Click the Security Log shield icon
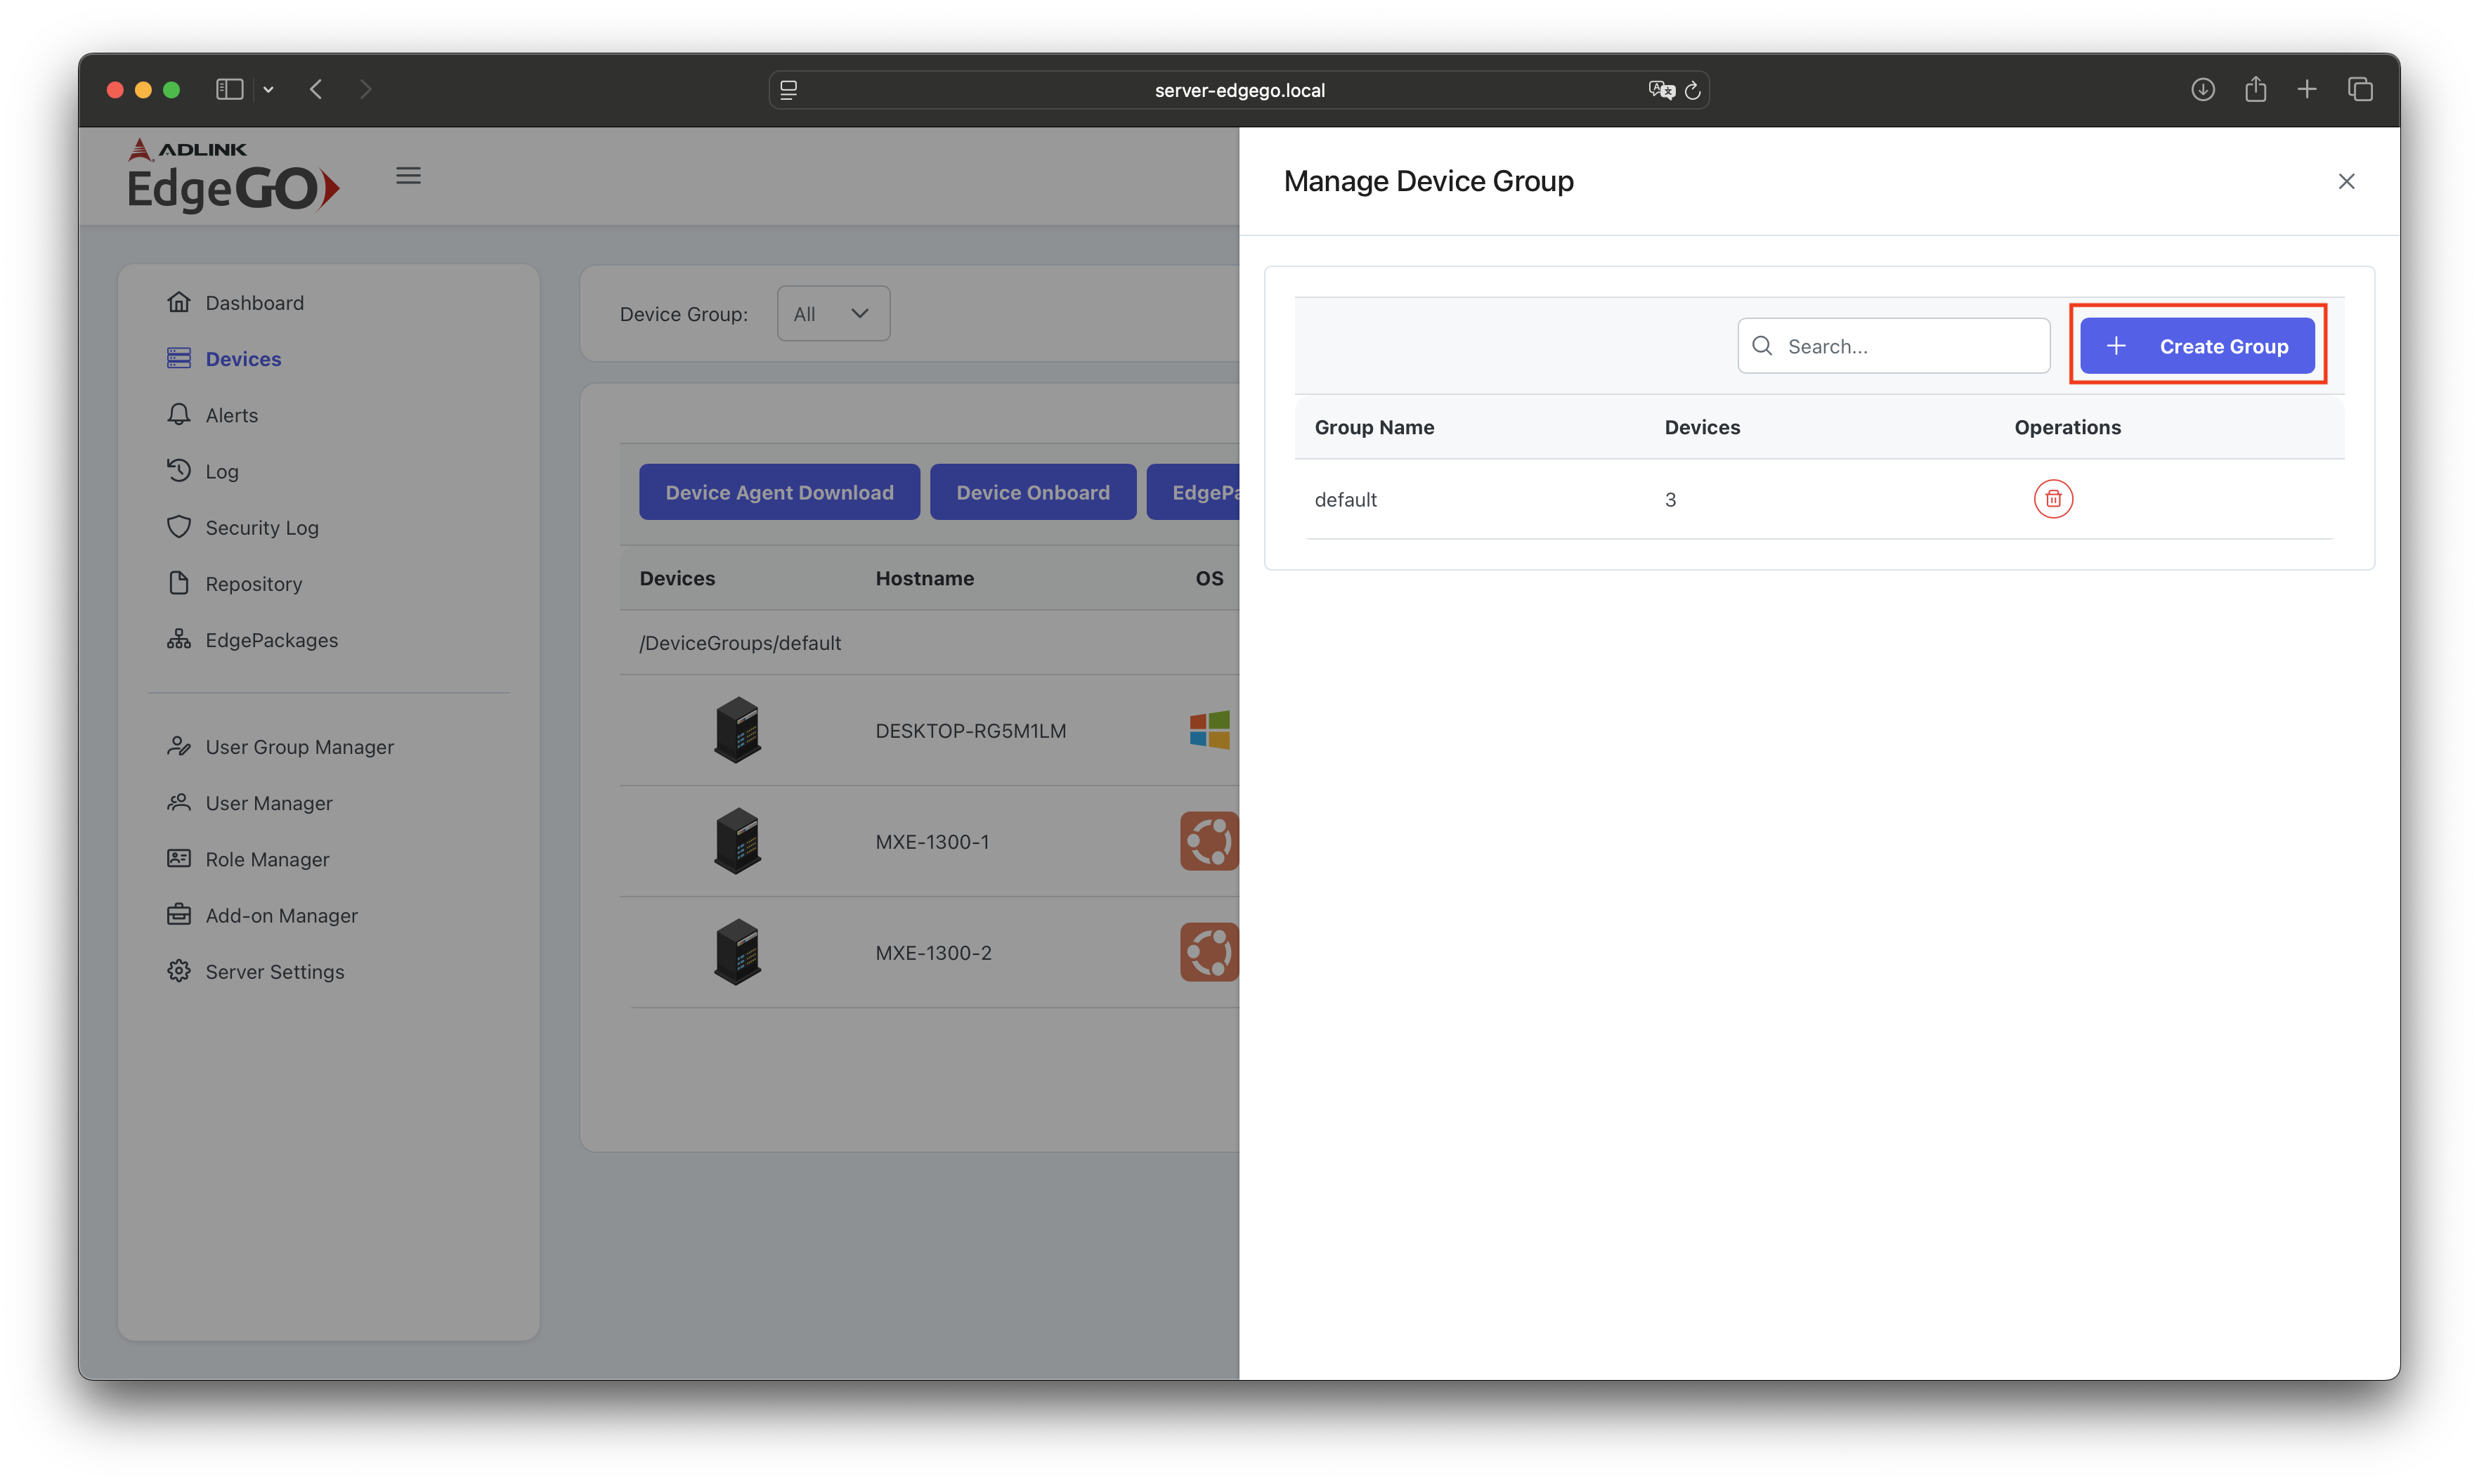2479x1484 pixels. pyautogui.click(x=178, y=526)
